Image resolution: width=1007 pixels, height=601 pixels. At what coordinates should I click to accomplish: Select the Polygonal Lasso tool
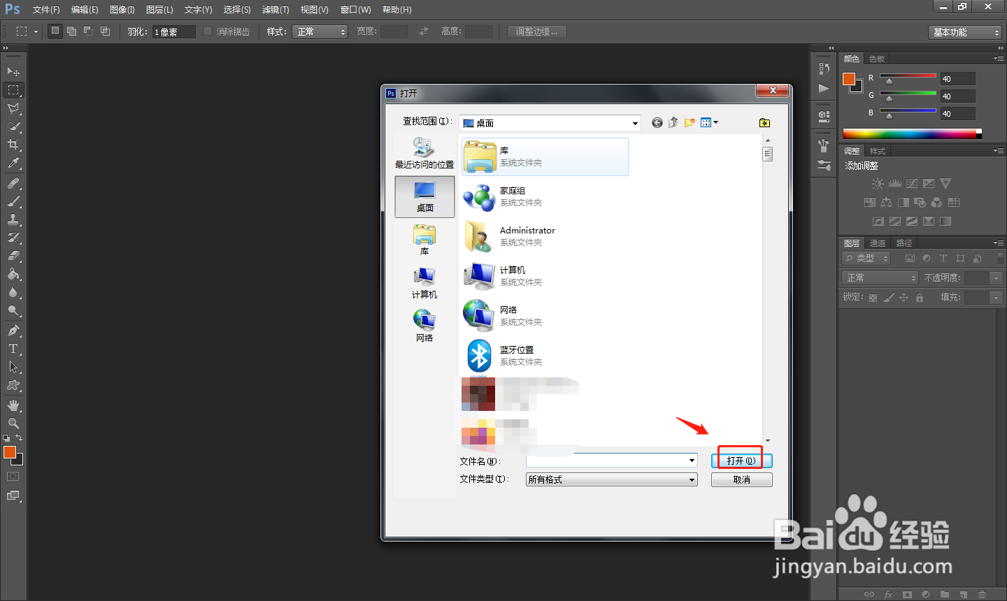13,108
